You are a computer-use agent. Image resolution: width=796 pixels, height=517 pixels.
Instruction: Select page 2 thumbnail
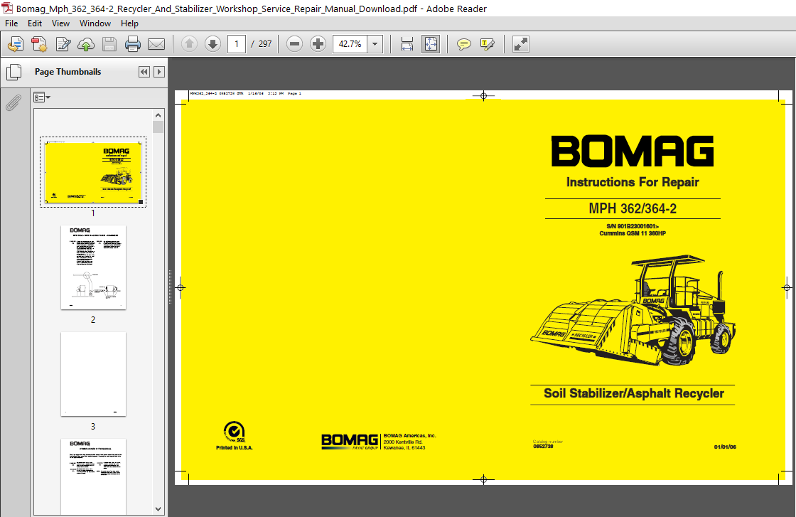pos(93,267)
